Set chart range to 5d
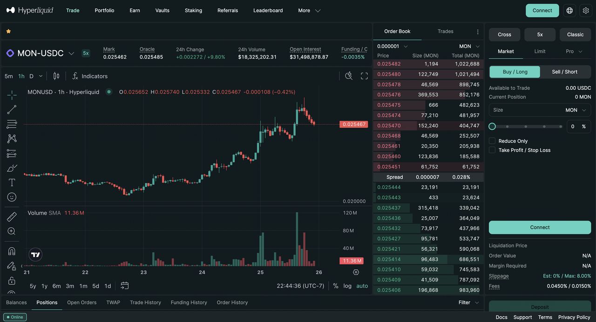The width and height of the screenshot is (596, 322). [95, 286]
